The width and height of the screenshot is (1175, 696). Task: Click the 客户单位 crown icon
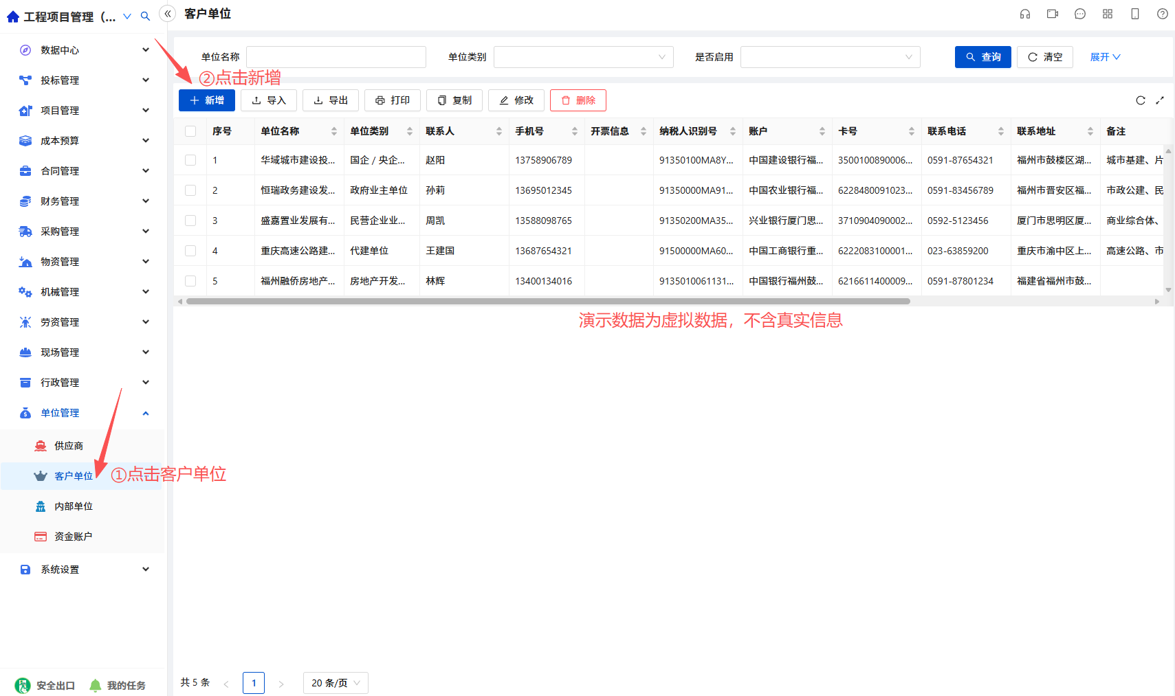click(41, 475)
